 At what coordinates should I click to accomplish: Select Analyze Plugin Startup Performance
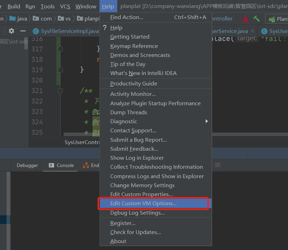click(x=155, y=103)
